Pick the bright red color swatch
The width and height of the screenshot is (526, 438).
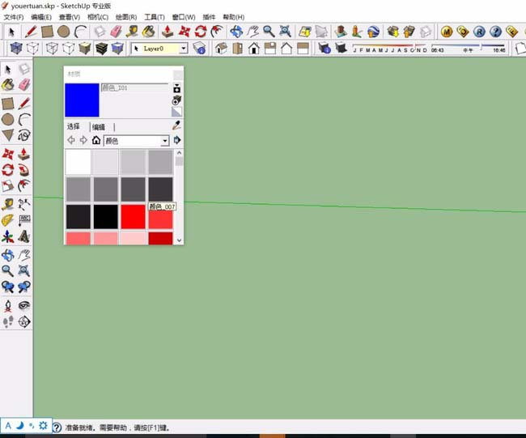point(133,216)
